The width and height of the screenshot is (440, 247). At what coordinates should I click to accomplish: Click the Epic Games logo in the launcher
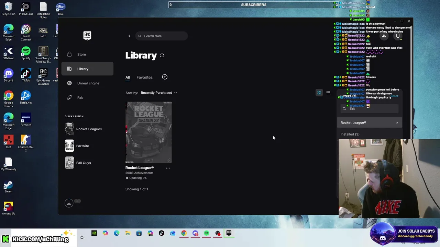[87, 36]
